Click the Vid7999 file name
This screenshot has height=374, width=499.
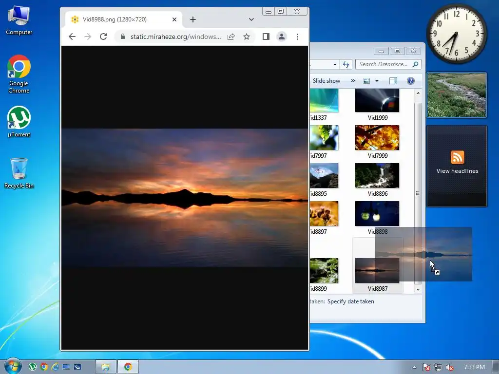pyautogui.click(x=378, y=156)
